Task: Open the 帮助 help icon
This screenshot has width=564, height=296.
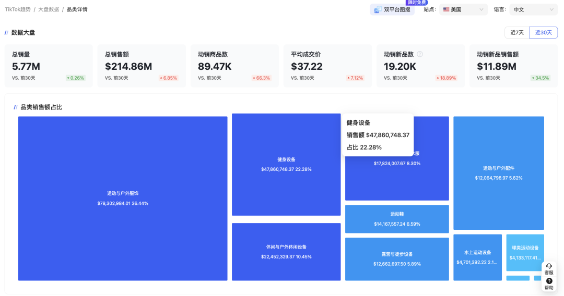Action: (549, 281)
